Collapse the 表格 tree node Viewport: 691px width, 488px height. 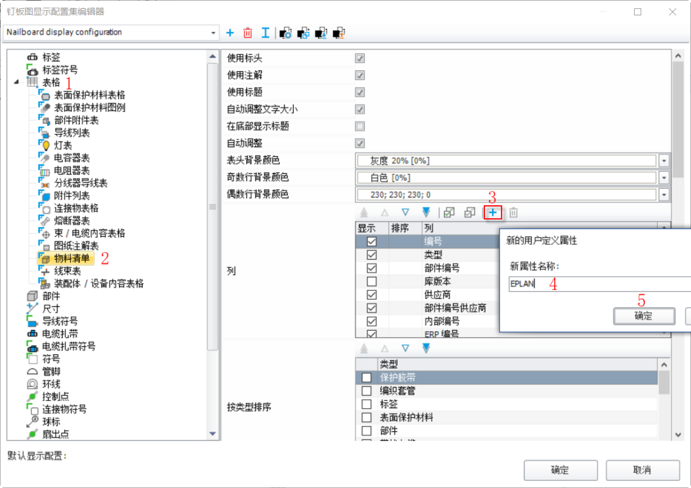(16, 83)
